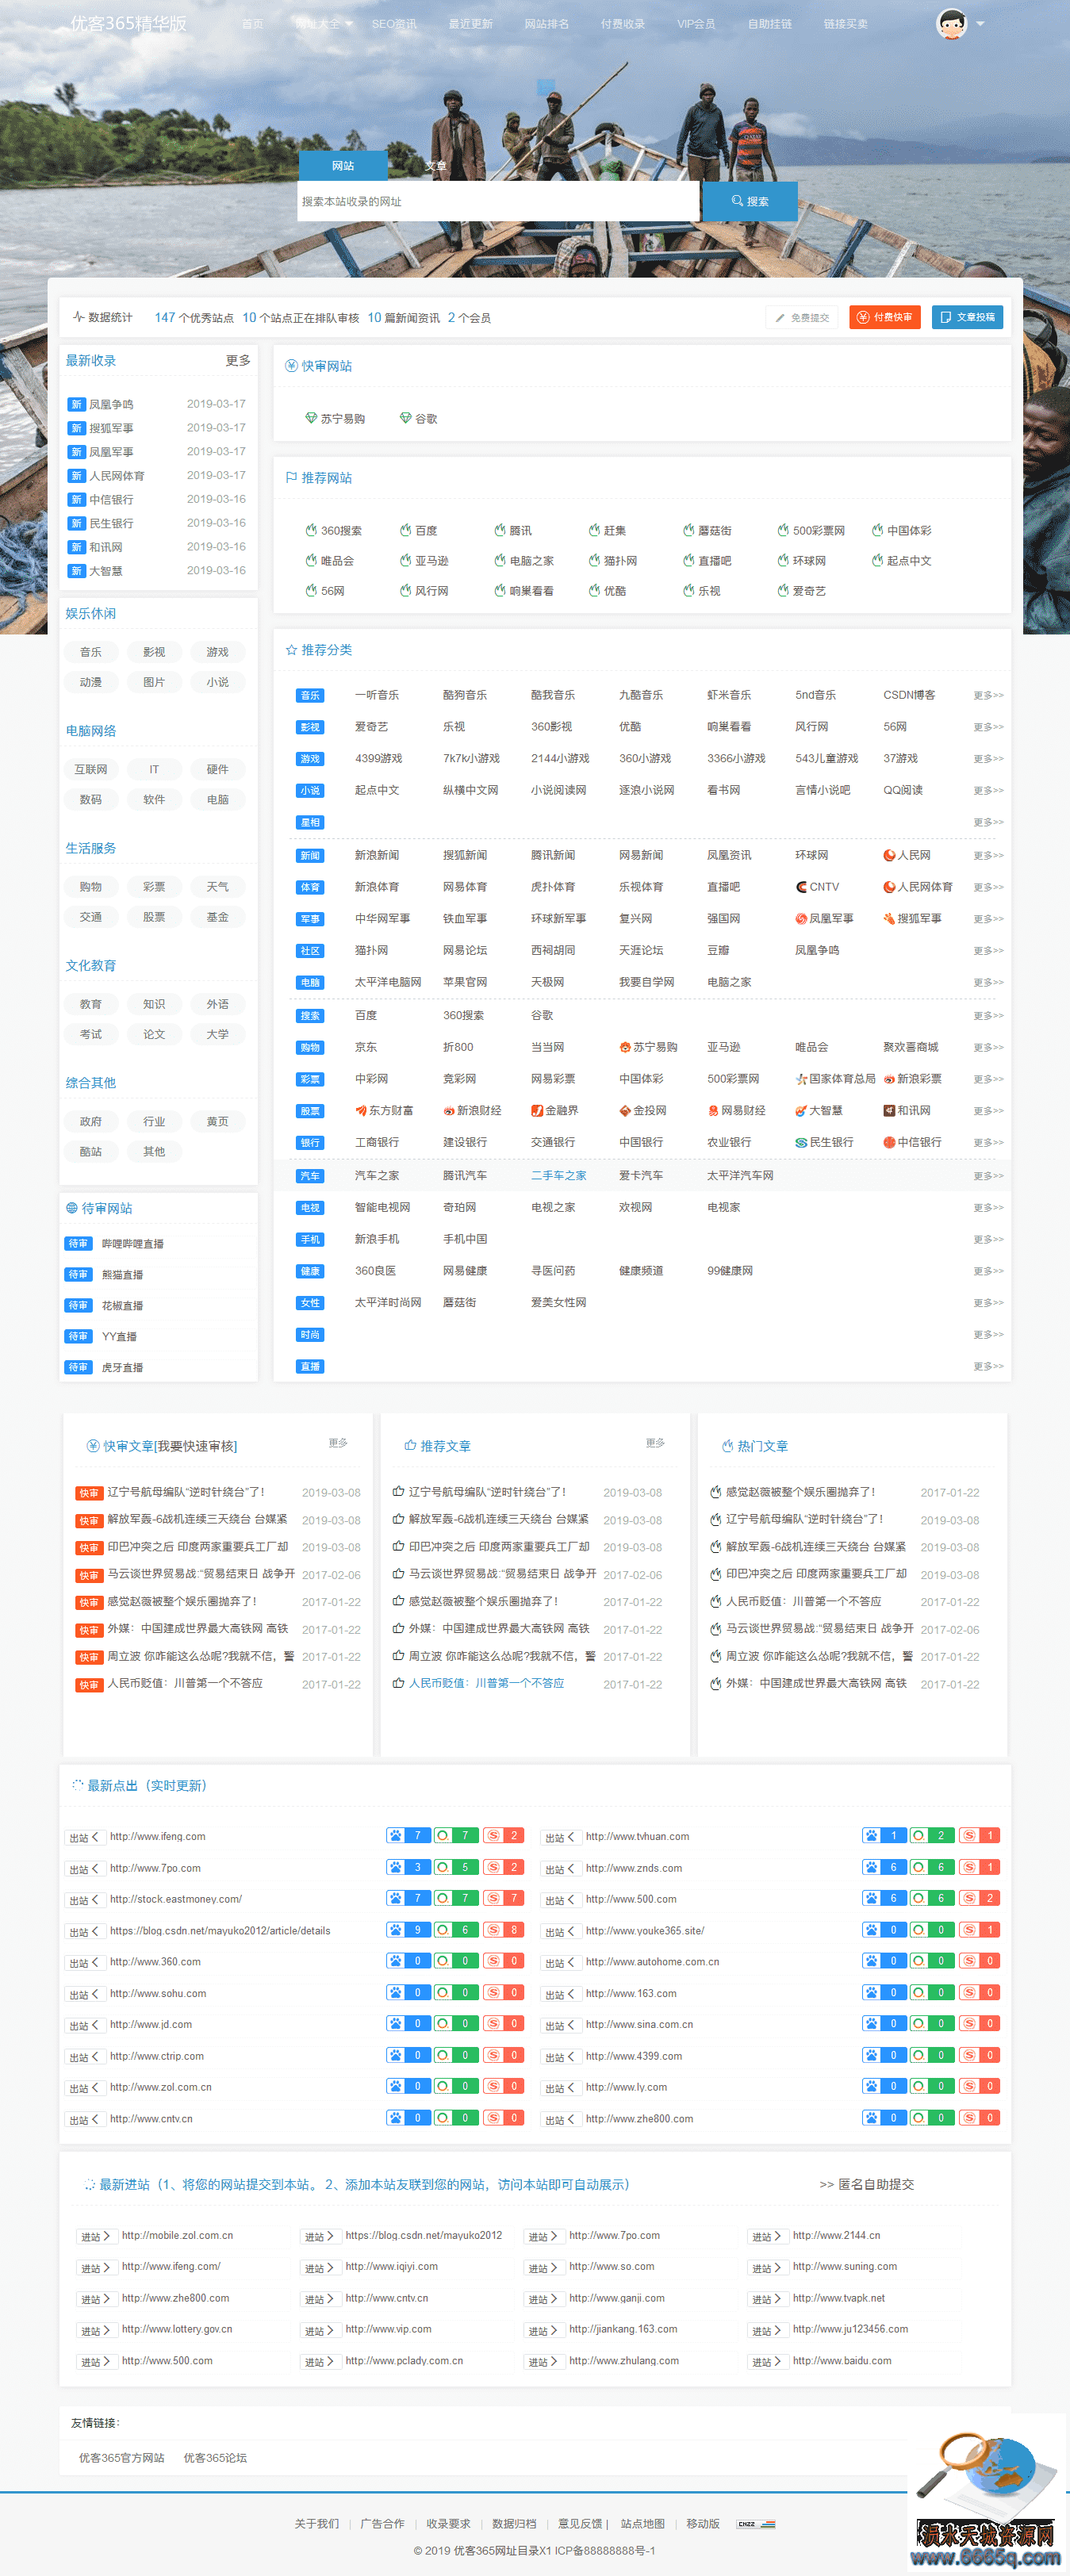
Task: Click 出站 for http://www.zhe800.com
Action: (x=559, y=2119)
